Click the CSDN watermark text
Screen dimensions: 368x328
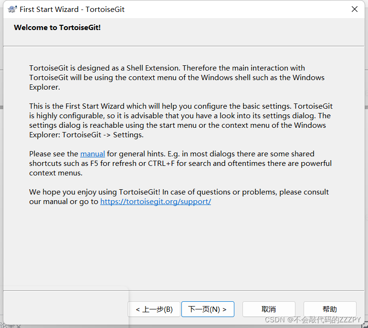click(313, 319)
